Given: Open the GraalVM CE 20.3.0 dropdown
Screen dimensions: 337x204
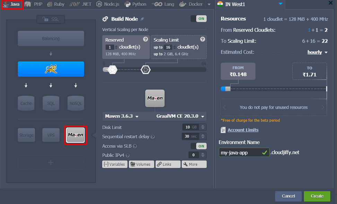Looking at the screenshot, I should pyautogui.click(x=180, y=116).
